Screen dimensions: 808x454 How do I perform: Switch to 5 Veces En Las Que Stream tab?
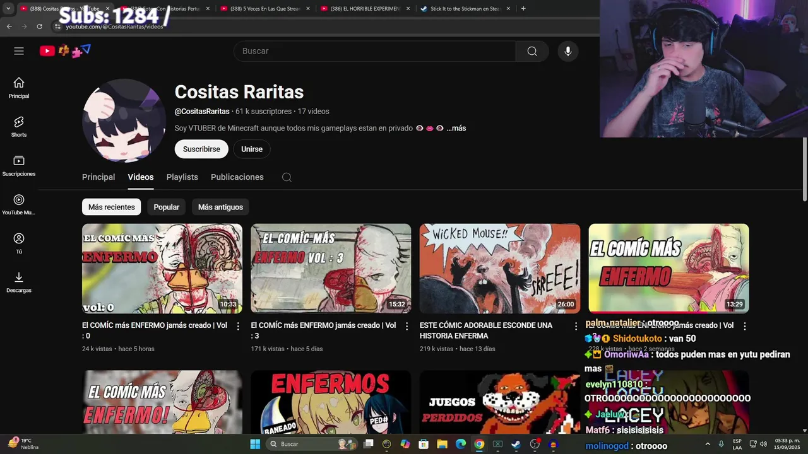(264, 9)
